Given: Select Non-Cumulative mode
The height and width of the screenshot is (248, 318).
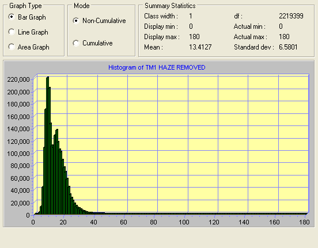Looking at the screenshot, I should click(x=76, y=21).
